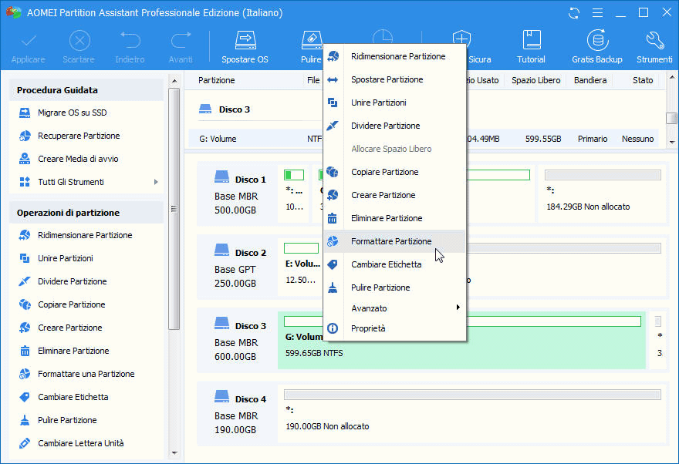The height and width of the screenshot is (464, 679).
Task: Open the hamburger menu in title bar
Action: point(597,13)
